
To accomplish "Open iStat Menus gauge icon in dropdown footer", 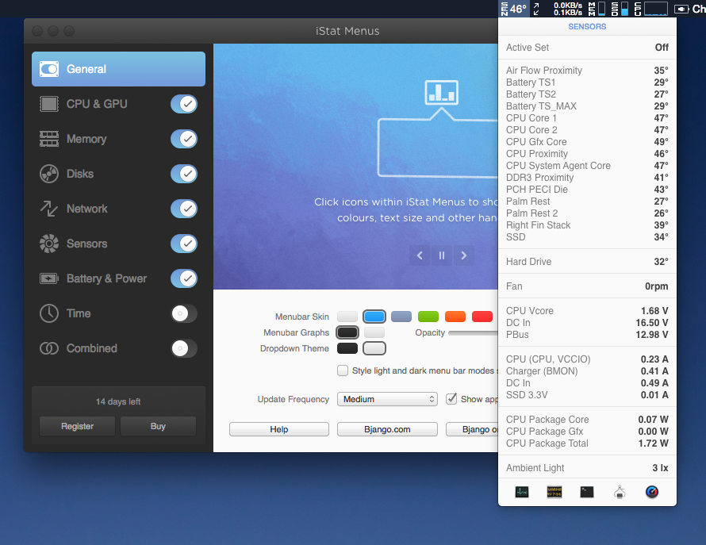I will coord(652,492).
